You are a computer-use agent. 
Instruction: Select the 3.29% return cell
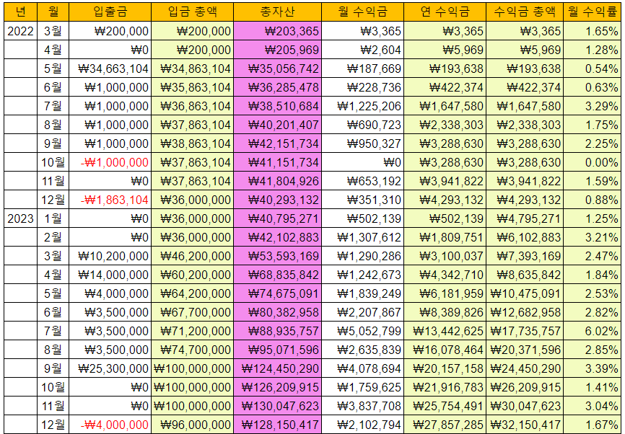click(593, 106)
